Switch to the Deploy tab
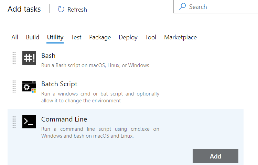258x165 pixels. (x=128, y=37)
